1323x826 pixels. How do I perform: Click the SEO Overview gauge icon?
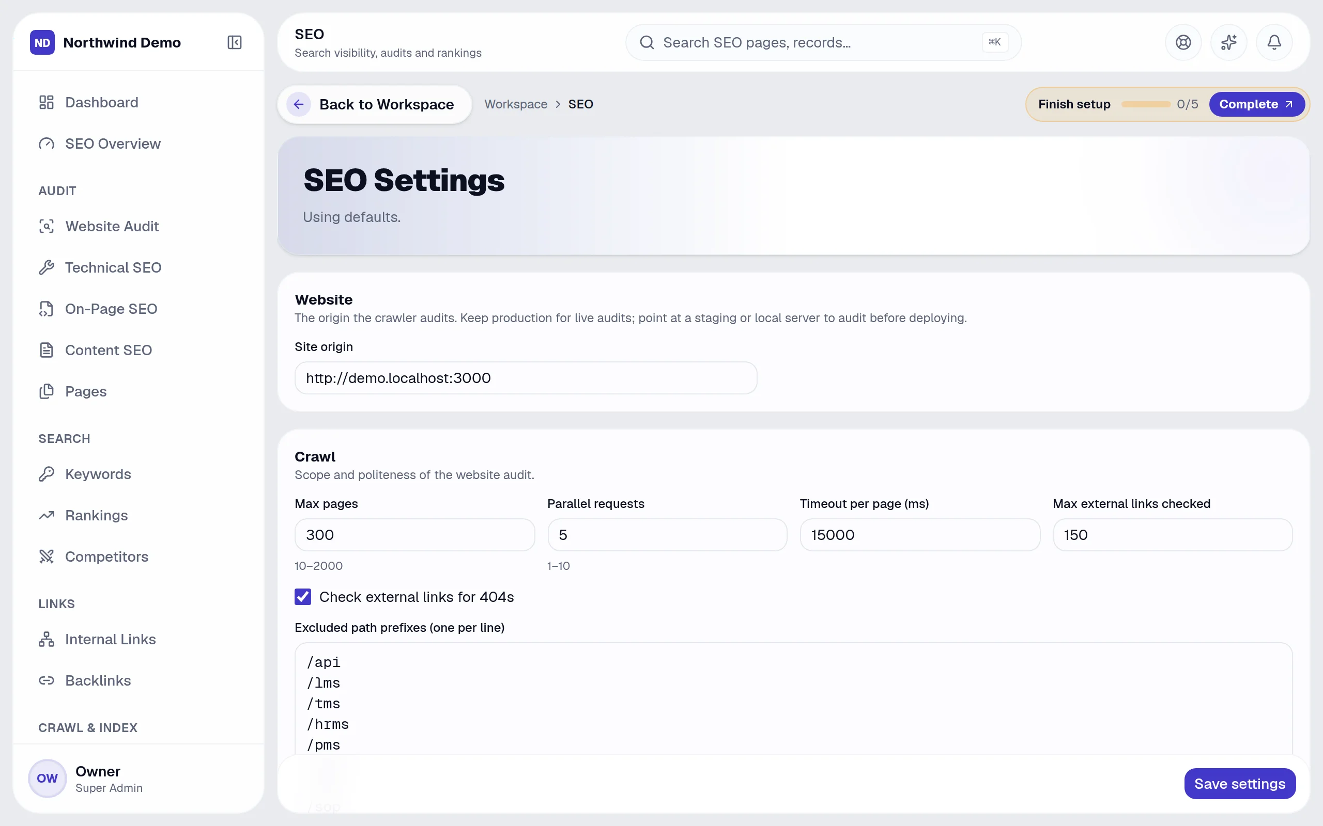[x=47, y=144]
